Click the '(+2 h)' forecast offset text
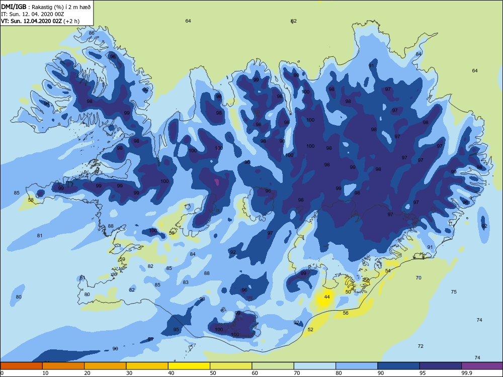Viewport: 503px width, 377px height. coord(71,21)
